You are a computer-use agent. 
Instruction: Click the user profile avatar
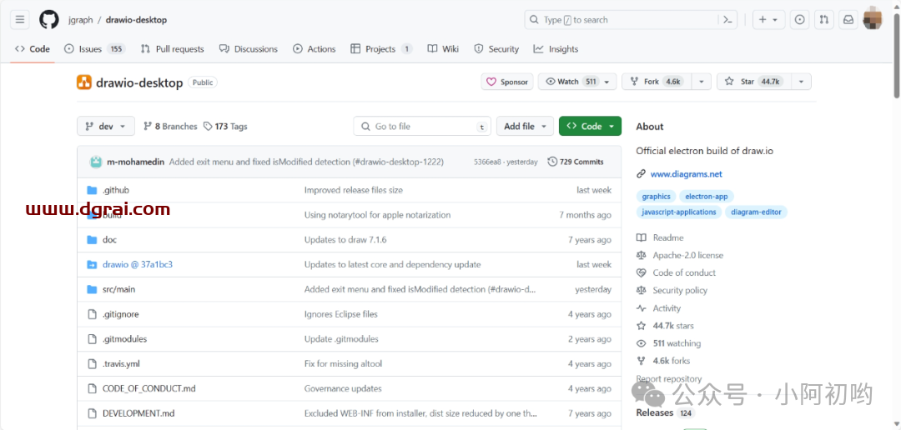coord(872,19)
